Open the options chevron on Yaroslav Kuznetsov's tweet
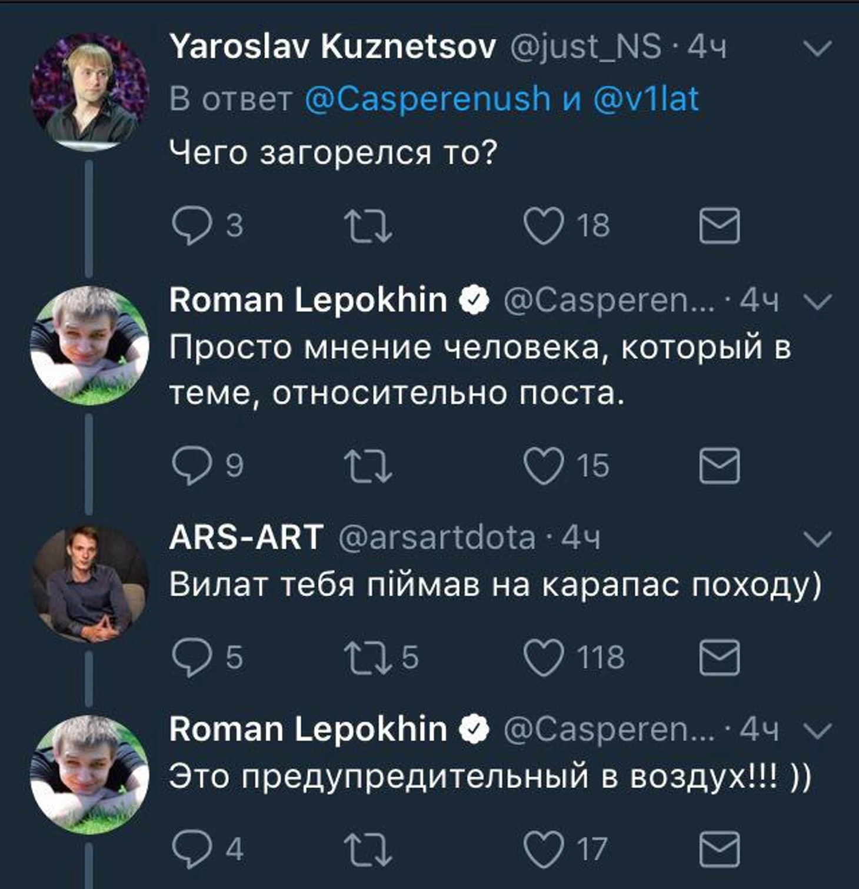The height and width of the screenshot is (889, 859). [818, 48]
